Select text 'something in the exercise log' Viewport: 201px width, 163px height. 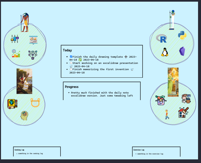coord(150,154)
